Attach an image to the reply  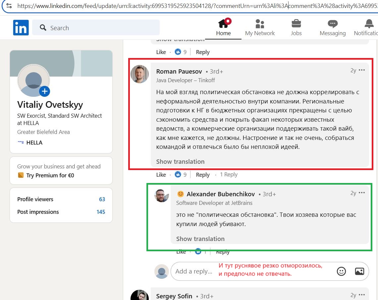click(359, 271)
